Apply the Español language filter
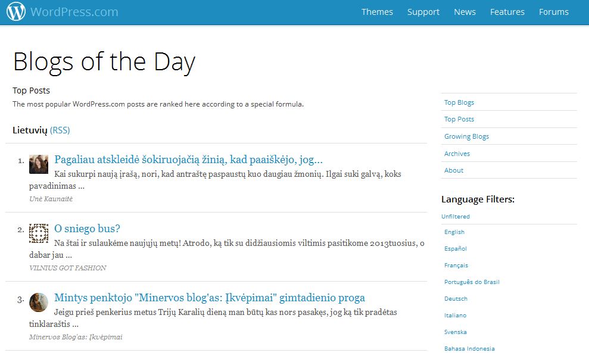The width and height of the screenshot is (589, 362). pos(455,248)
